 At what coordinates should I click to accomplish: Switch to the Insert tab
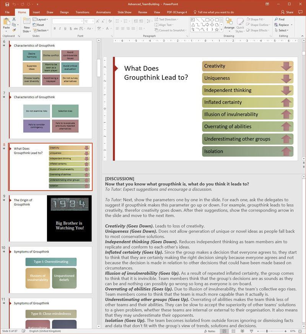(x=36, y=12)
